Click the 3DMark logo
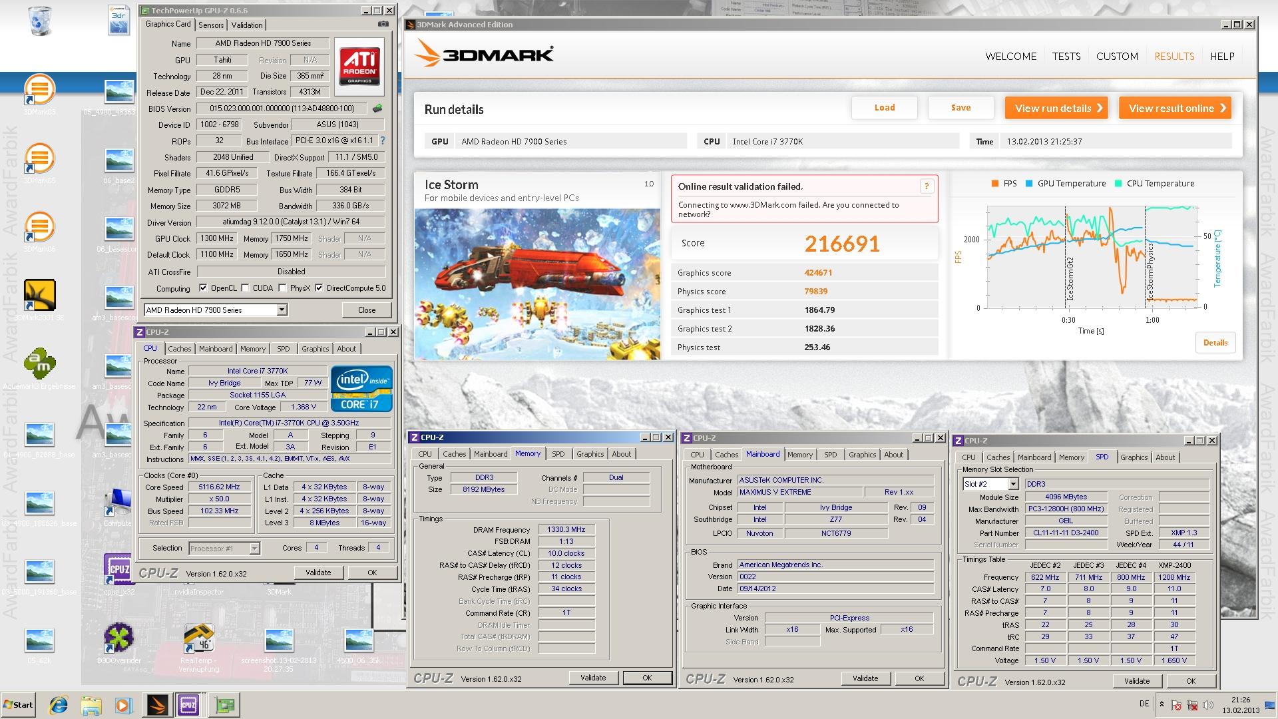This screenshot has width=1278, height=719. coord(484,53)
